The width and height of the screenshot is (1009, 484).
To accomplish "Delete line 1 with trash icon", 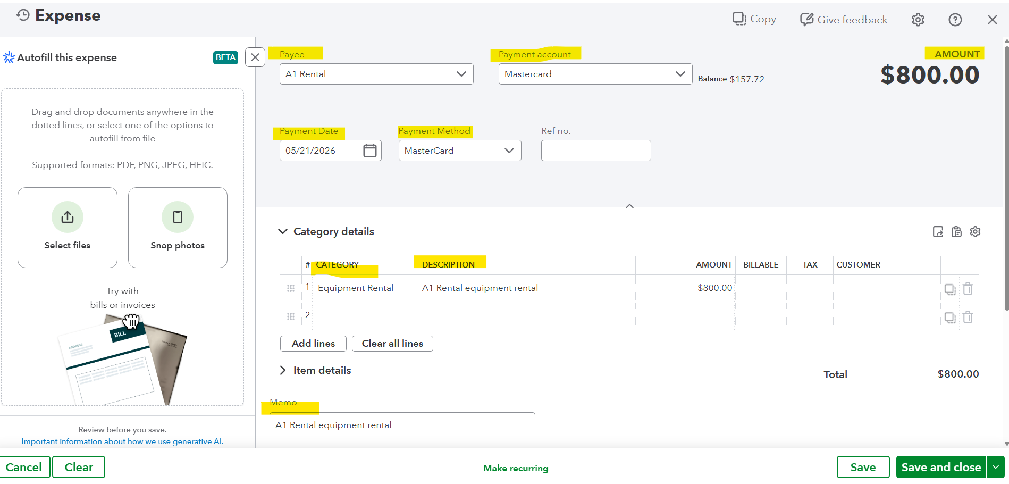I will (x=968, y=288).
